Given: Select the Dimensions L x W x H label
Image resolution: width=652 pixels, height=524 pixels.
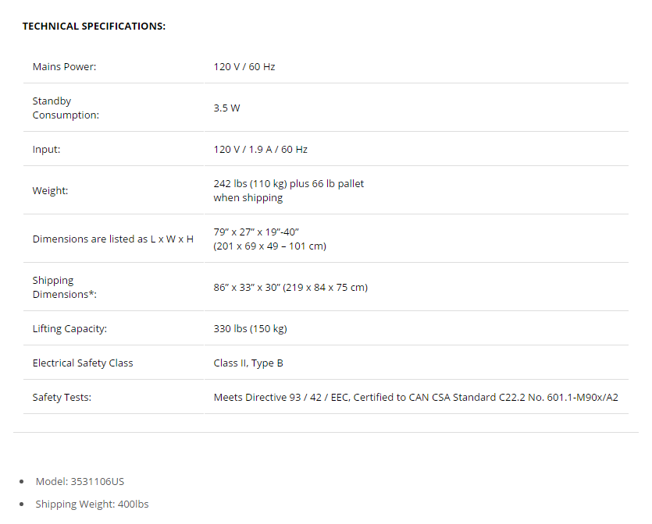Looking at the screenshot, I should 113,239.
